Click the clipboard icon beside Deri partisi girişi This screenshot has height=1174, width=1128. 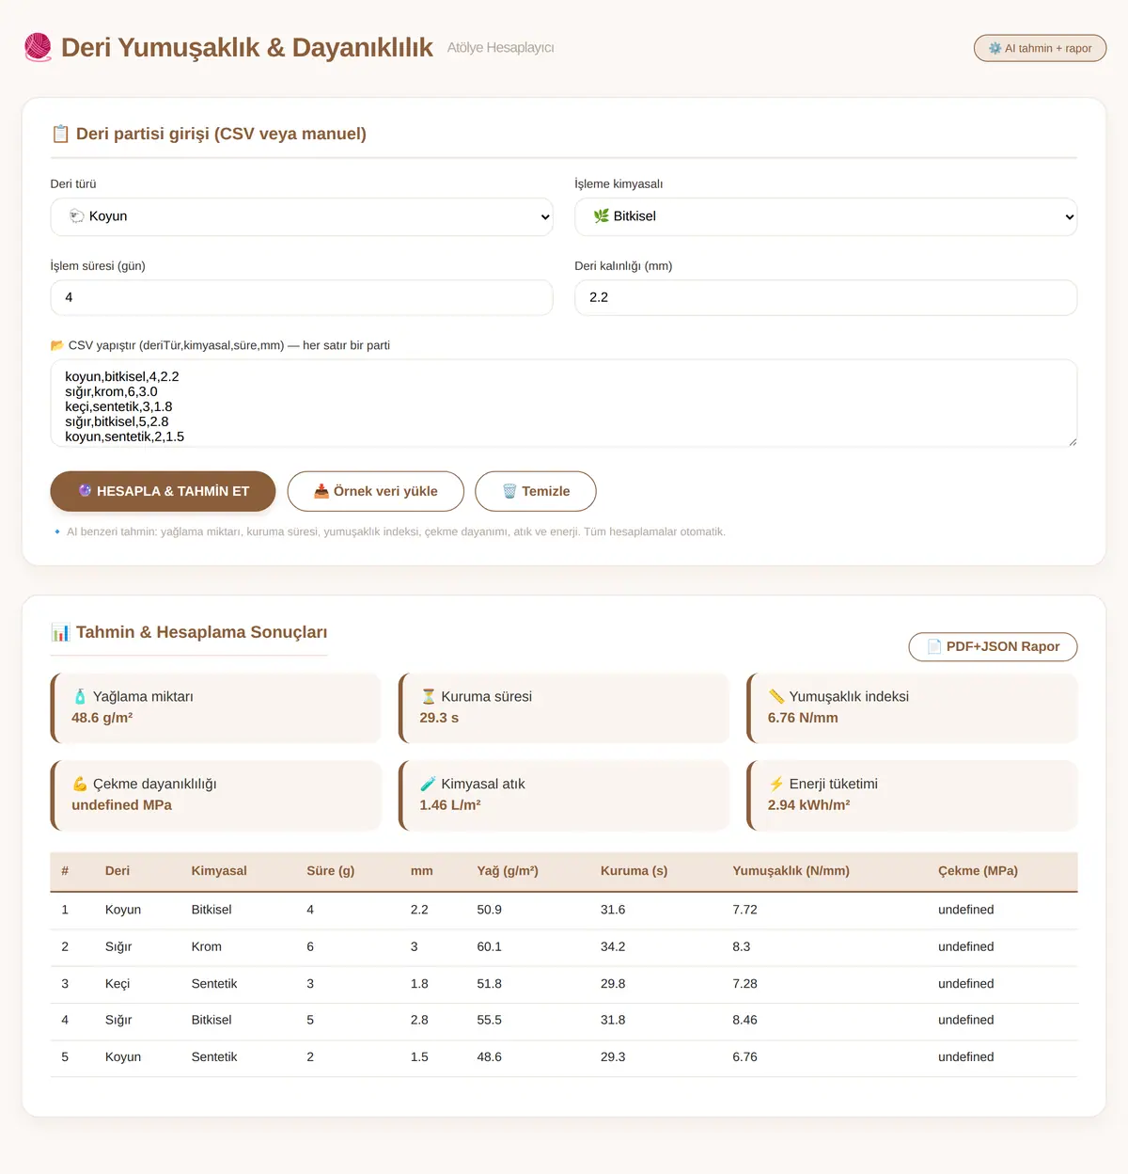(x=60, y=134)
